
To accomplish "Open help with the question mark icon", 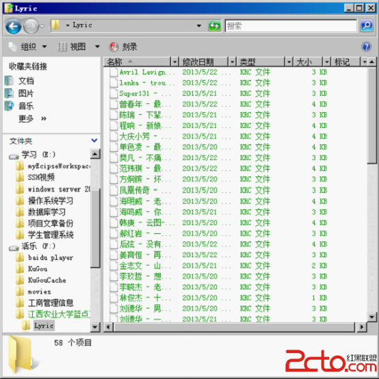I will tap(367, 47).
